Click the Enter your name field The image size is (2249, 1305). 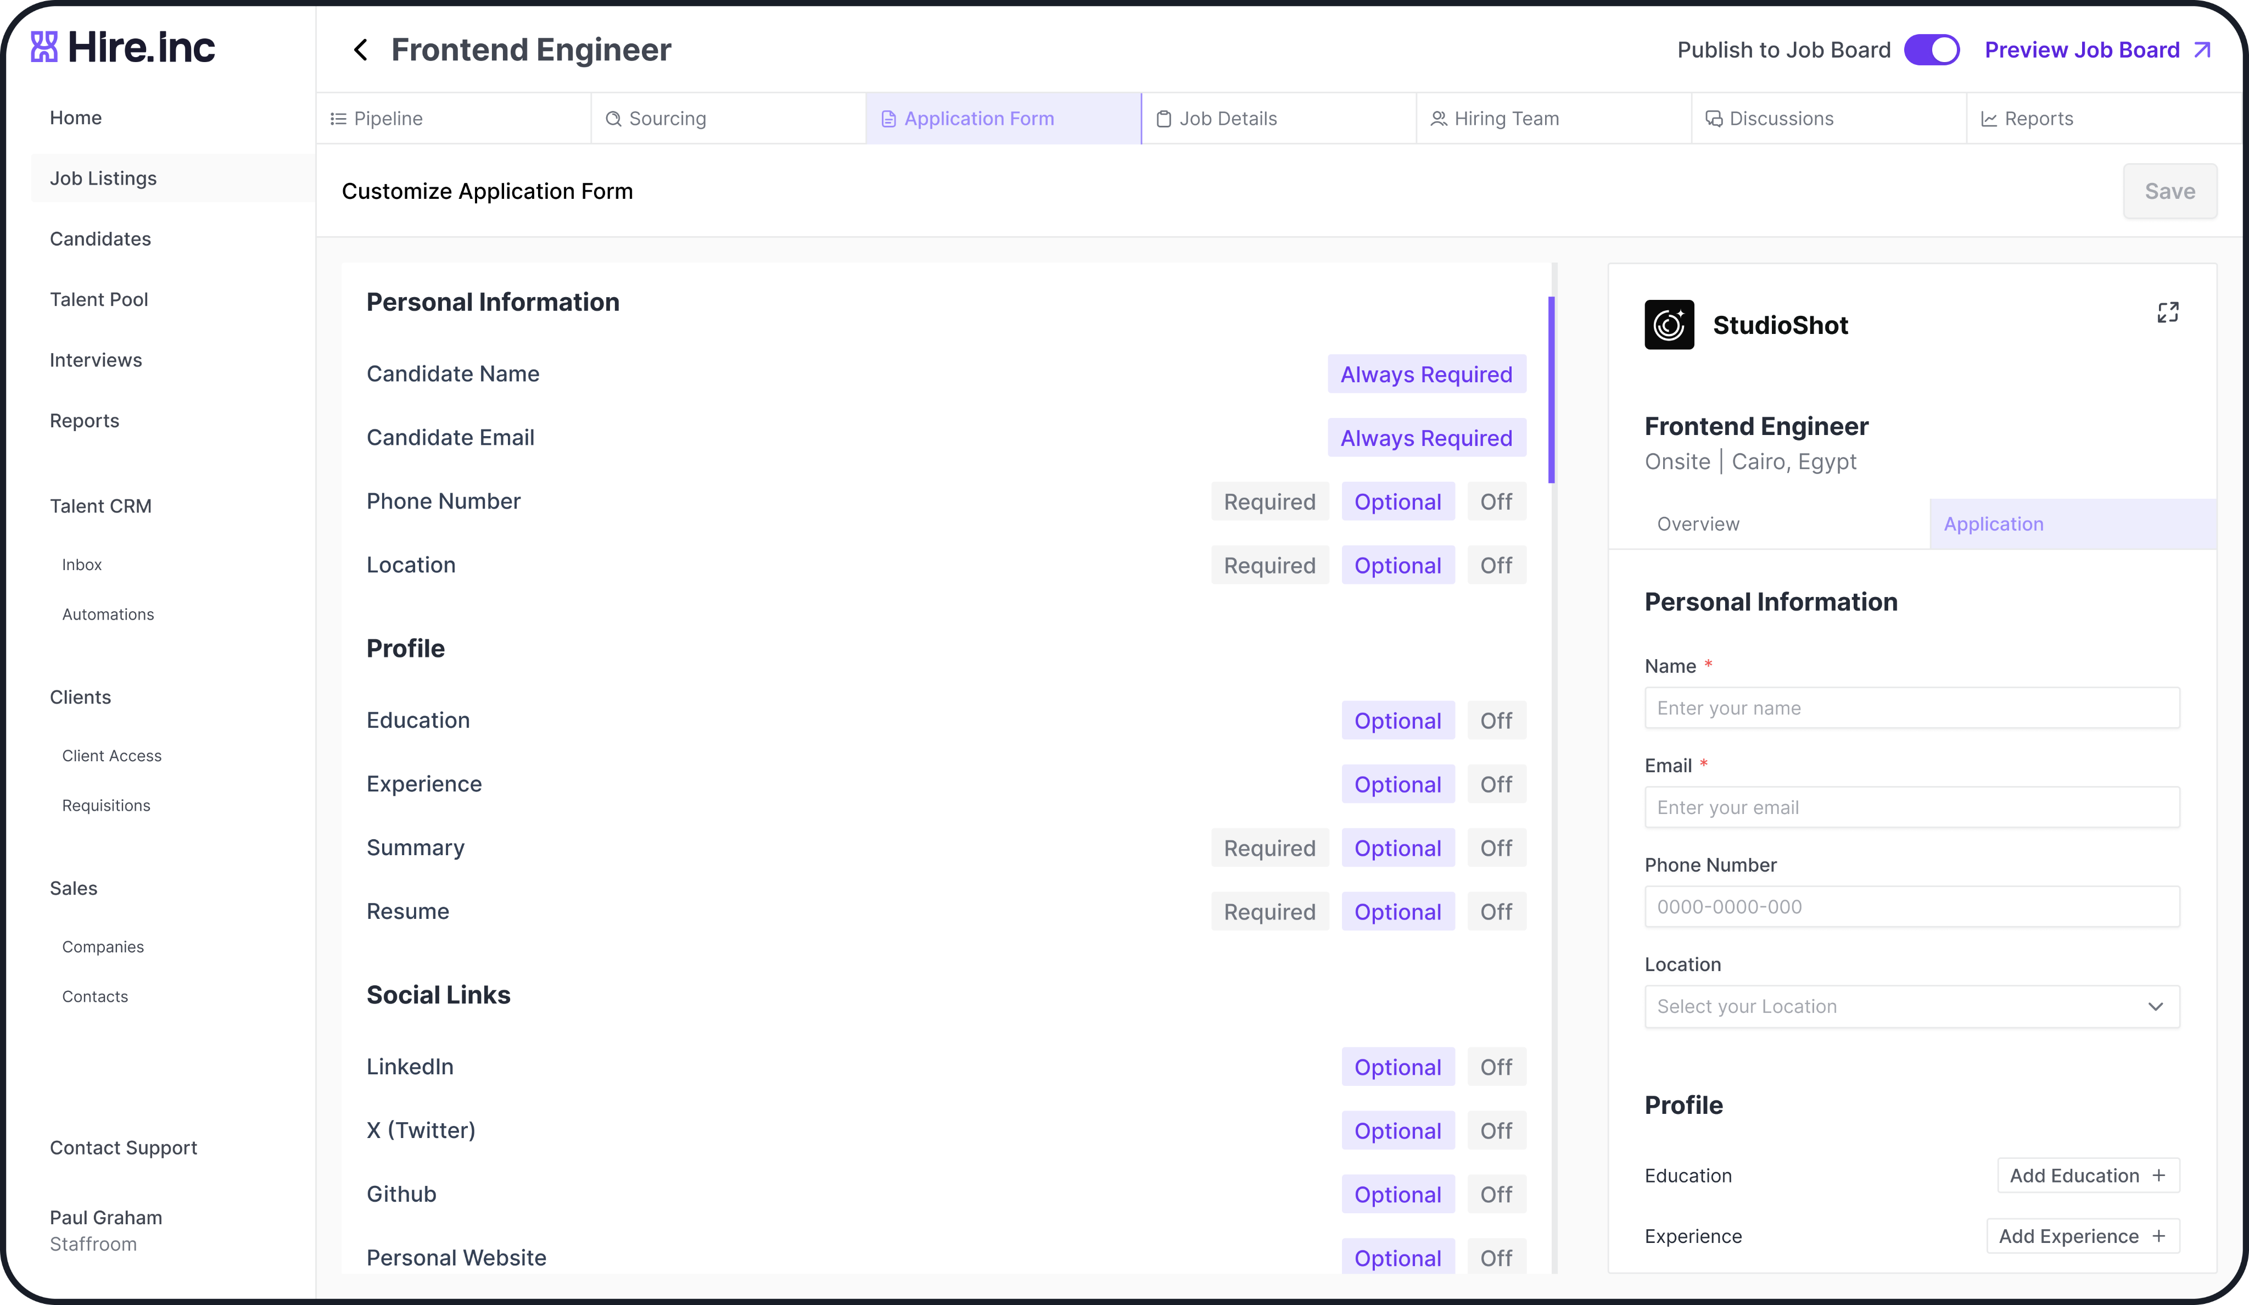(1912, 708)
